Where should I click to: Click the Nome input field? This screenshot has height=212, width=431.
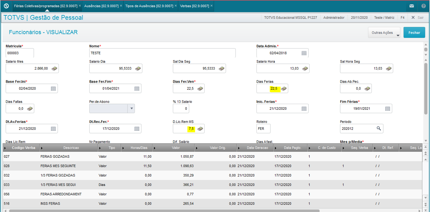click(162, 53)
